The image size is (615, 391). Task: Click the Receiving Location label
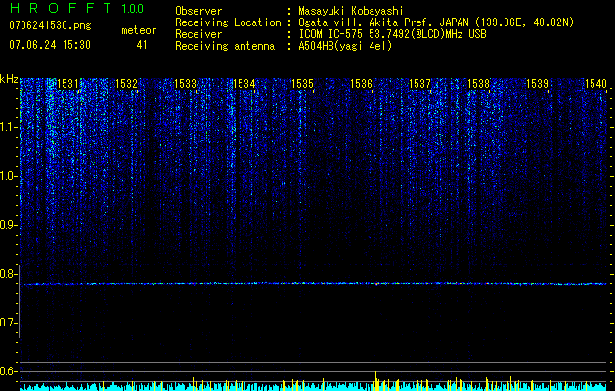(x=228, y=22)
